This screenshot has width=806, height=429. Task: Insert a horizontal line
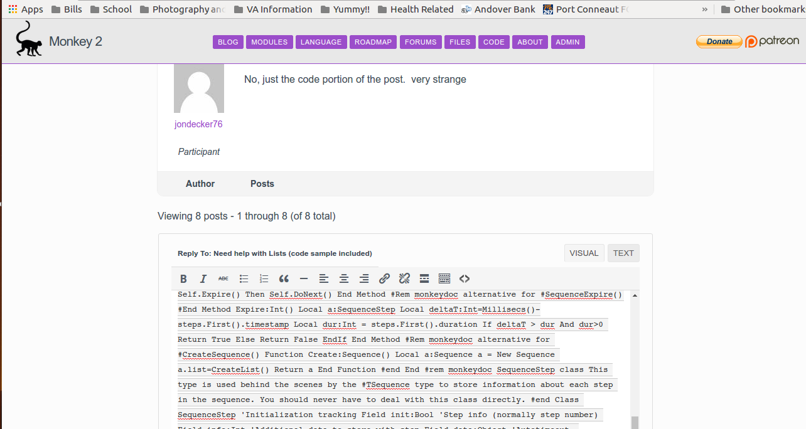[x=304, y=279]
